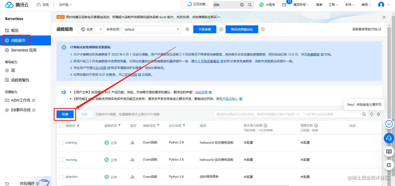Viewport: 395px width, 186px height.
Task: Open custom column settings gear
Action: click(378, 114)
